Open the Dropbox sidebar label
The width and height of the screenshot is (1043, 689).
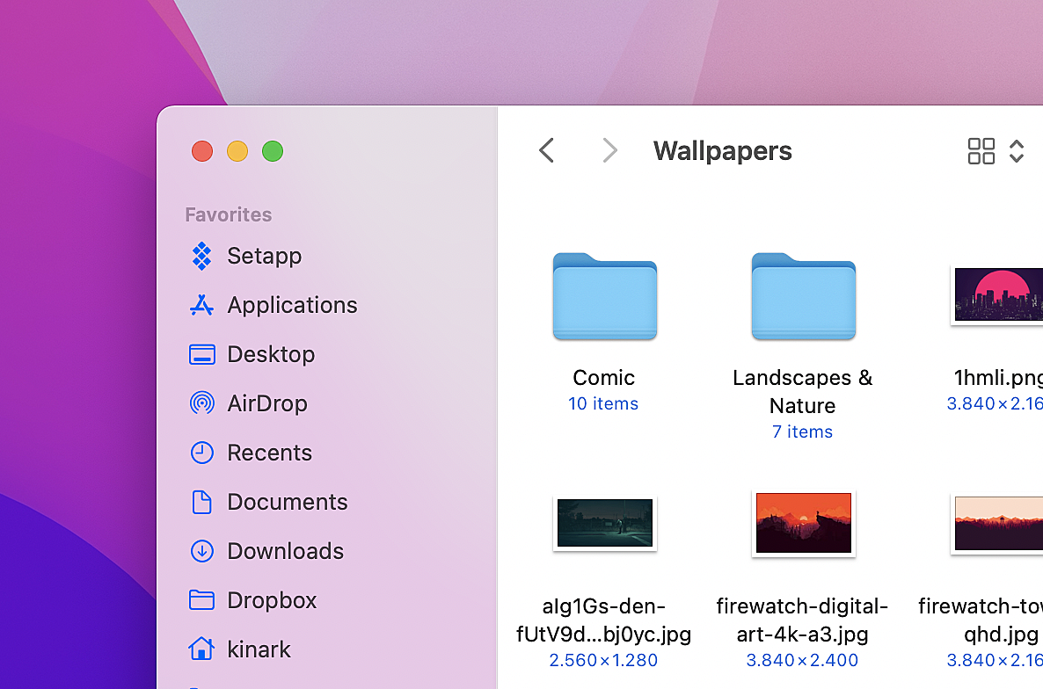point(272,600)
